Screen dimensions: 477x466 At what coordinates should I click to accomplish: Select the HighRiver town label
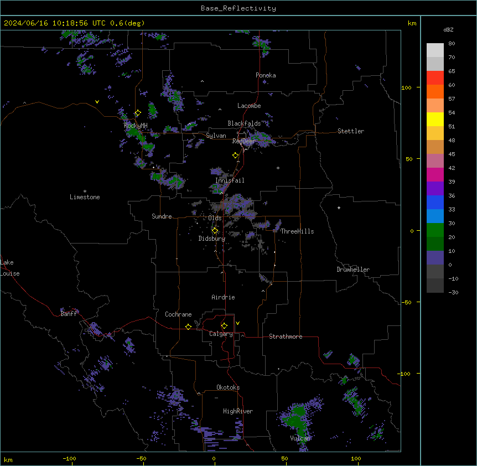click(238, 411)
